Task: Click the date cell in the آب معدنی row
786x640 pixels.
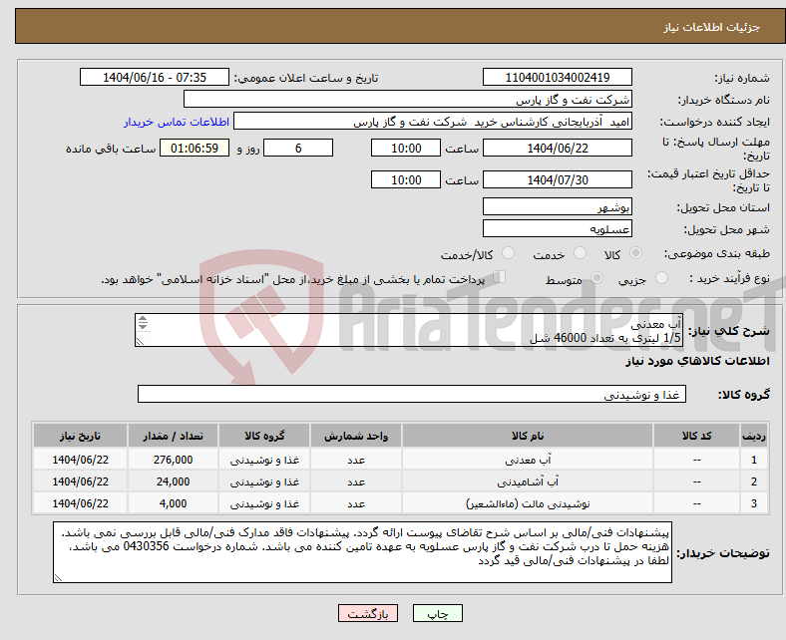Action: [80, 460]
